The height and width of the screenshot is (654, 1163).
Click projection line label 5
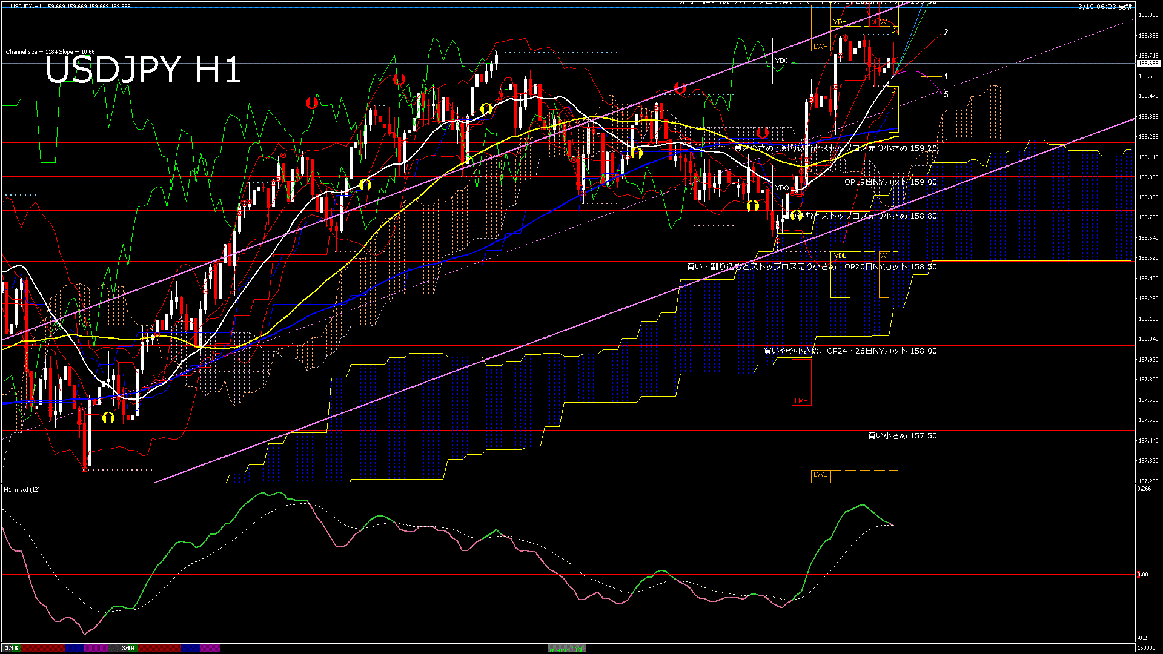click(946, 95)
